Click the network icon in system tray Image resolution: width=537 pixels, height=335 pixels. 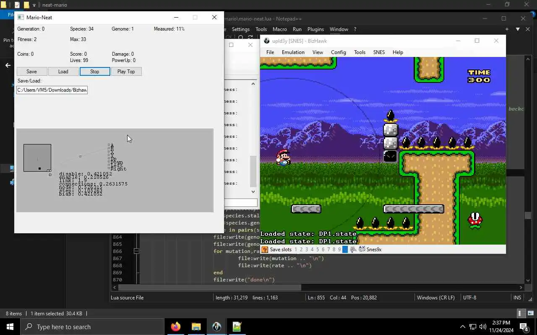tap(472, 327)
